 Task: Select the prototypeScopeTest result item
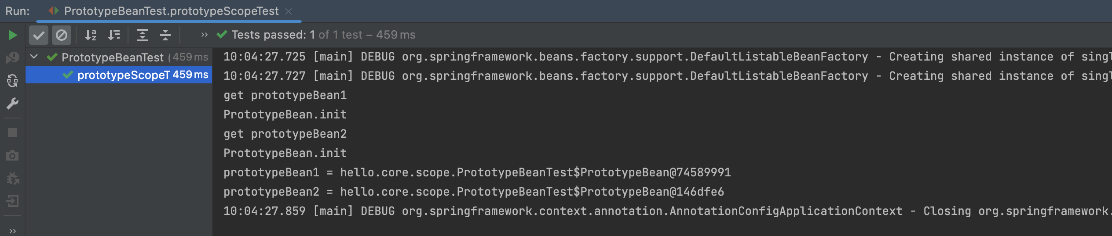[x=119, y=75]
